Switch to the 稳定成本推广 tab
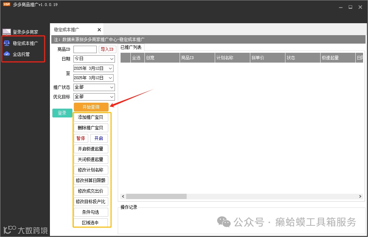Viewport: 368px width, 237px height. [67, 30]
